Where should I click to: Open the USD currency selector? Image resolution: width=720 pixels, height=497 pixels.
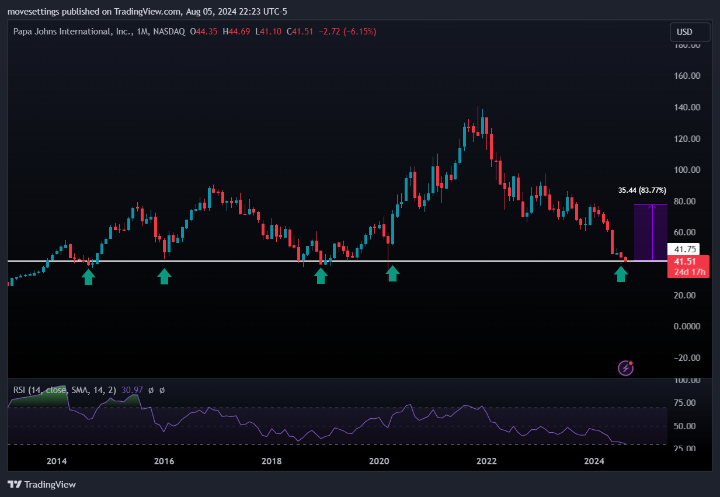click(x=690, y=32)
